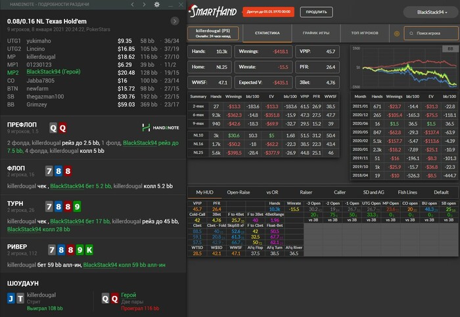Click PFR 26.4 stat box
This screenshot has width=460, height=317.
(x=317, y=67)
